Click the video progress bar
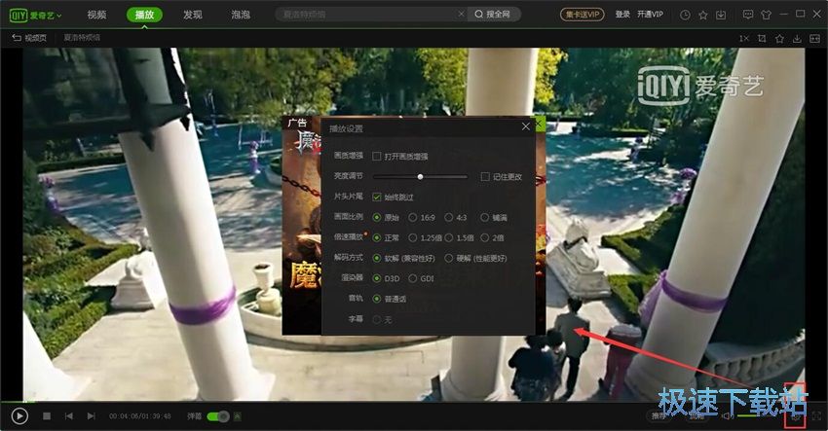The width and height of the screenshot is (828, 431). (414, 402)
